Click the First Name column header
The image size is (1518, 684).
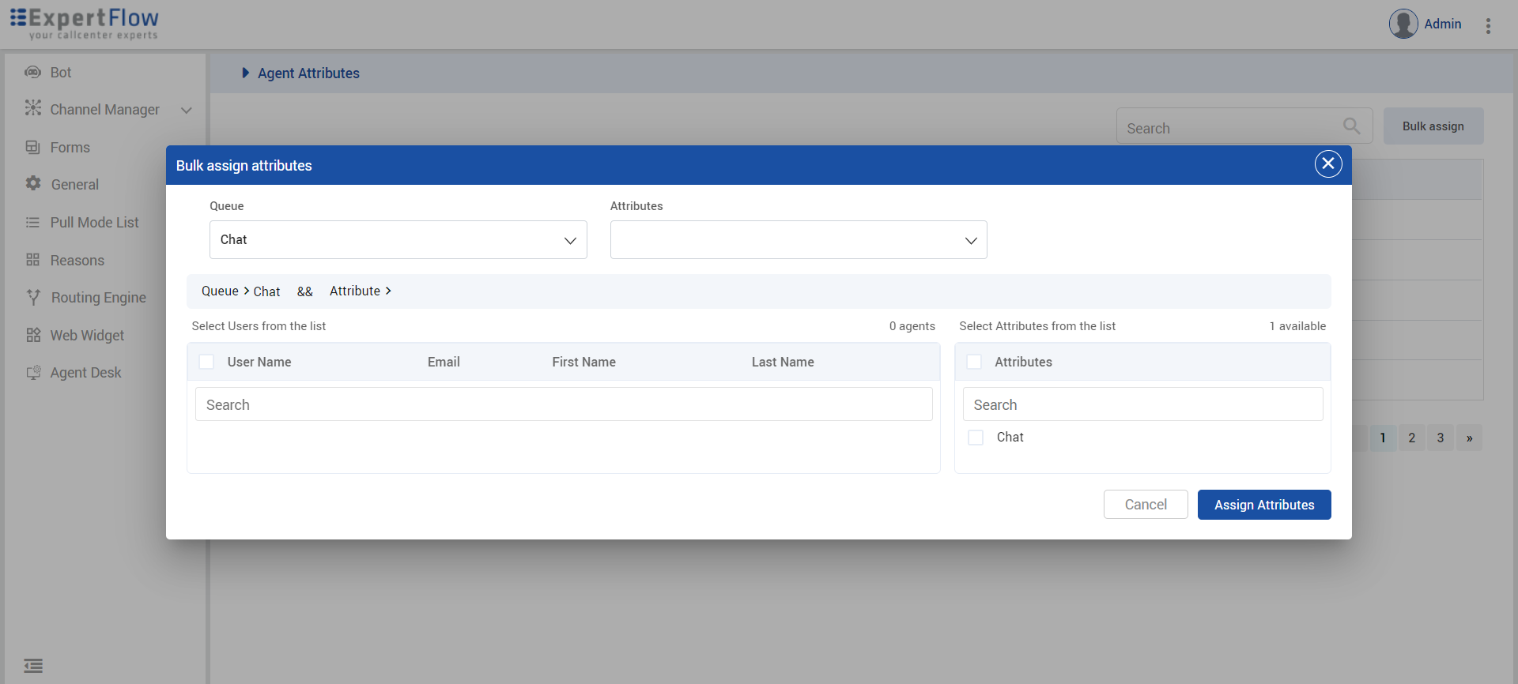coord(583,362)
